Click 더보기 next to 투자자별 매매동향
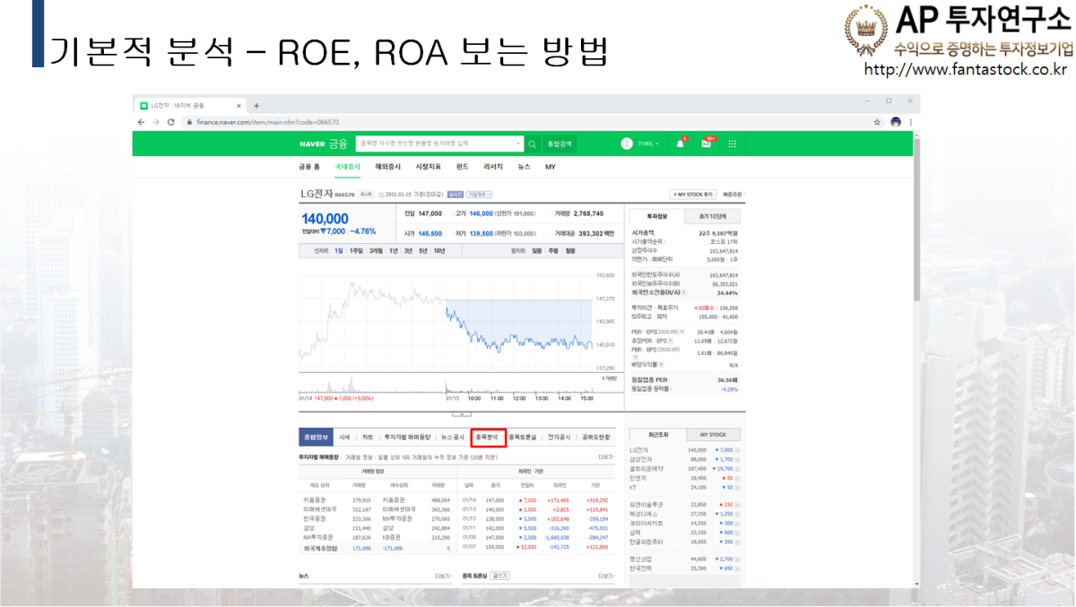1076x607 pixels. 606,456
